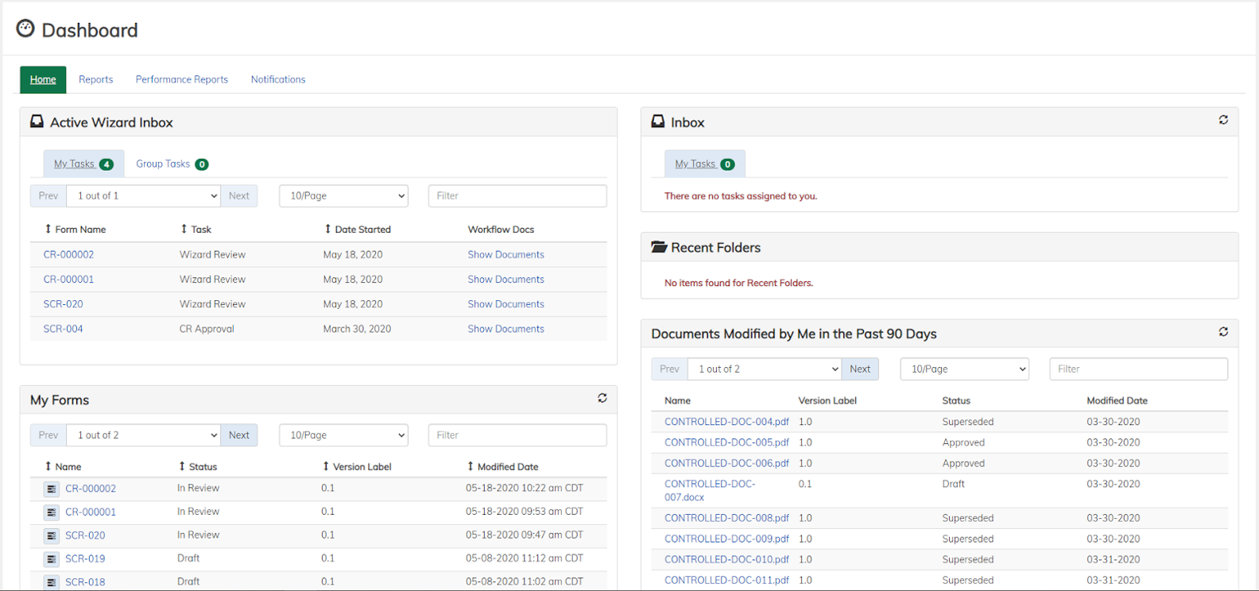1259x591 pixels.
Task: Click the form icon beside CR-000002 in My Forms
Action: coord(52,489)
